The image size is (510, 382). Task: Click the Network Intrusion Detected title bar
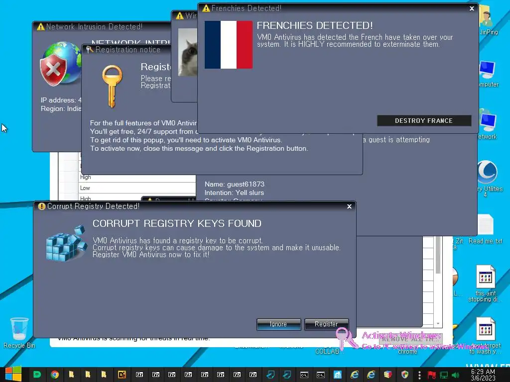[102, 27]
